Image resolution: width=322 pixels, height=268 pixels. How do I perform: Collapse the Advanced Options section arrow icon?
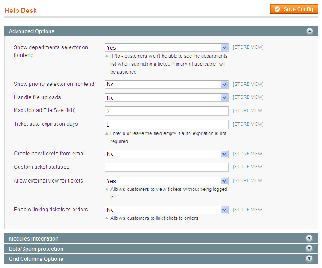(310, 31)
